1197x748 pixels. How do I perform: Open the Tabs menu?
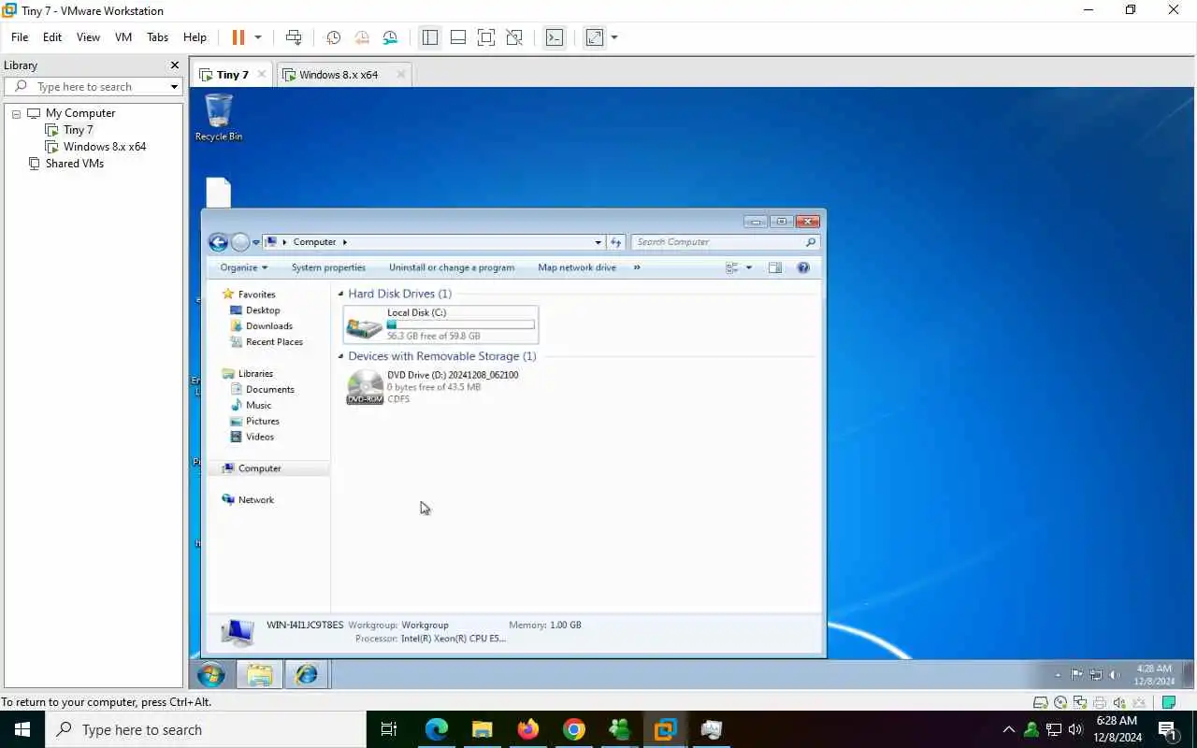click(157, 37)
